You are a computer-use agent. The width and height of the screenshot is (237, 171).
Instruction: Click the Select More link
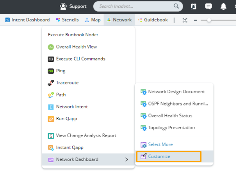[x=160, y=144]
